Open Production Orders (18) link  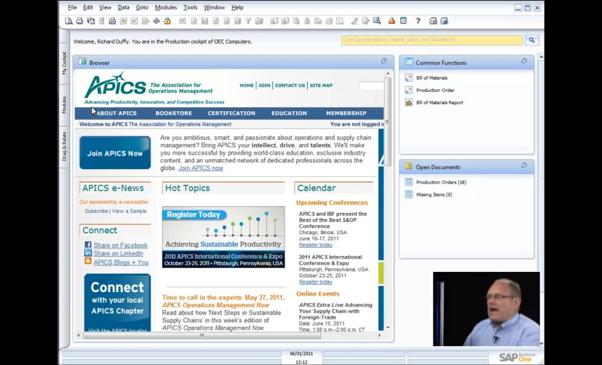click(x=441, y=182)
